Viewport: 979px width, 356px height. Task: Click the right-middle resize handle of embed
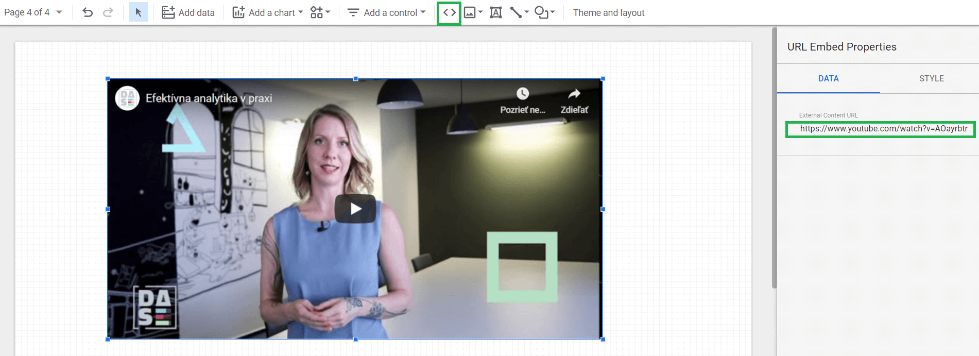point(603,209)
